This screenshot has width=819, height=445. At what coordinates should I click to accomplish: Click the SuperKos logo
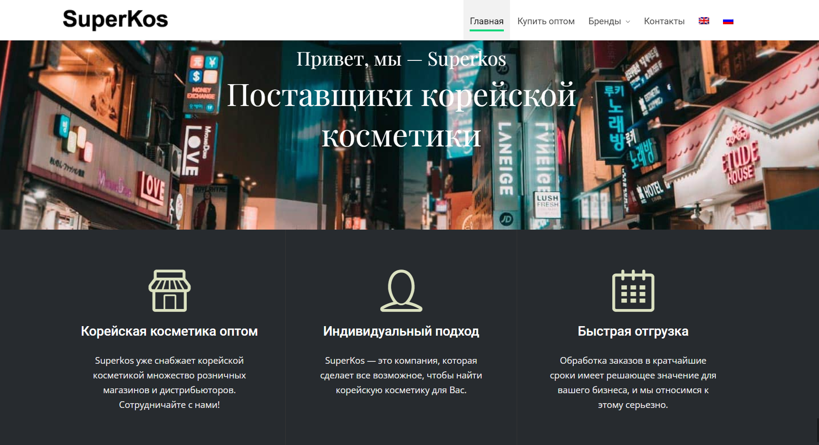coord(116,20)
